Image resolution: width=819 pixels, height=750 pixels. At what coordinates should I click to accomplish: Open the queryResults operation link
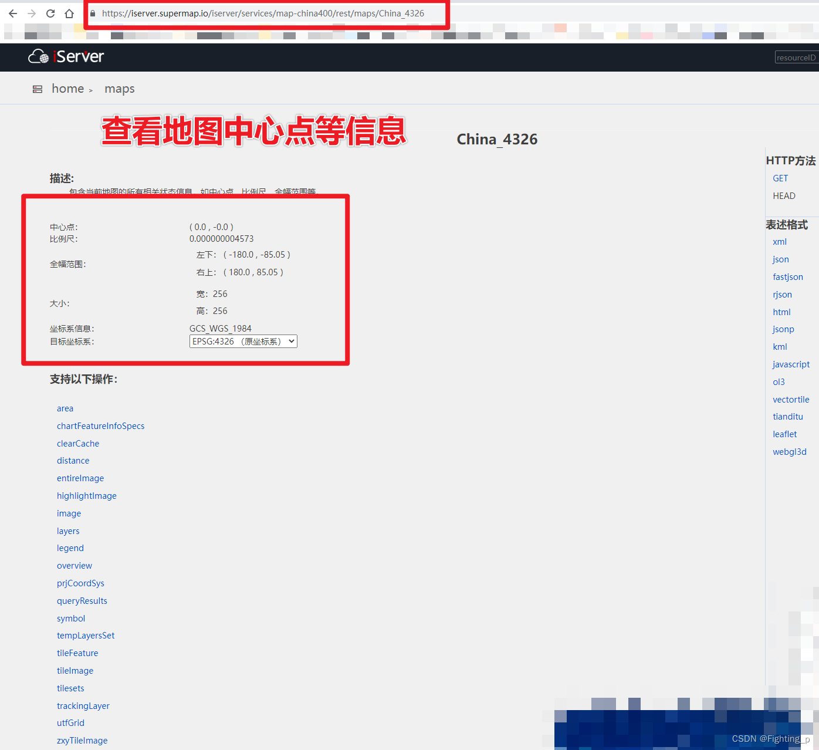point(82,601)
